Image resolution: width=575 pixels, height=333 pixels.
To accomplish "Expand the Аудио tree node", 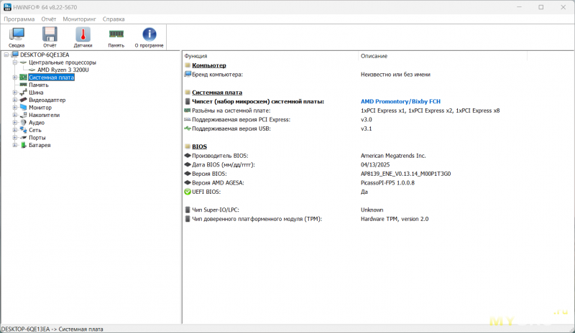I will pyautogui.click(x=14, y=122).
